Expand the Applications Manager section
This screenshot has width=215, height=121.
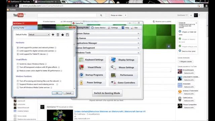138,43
